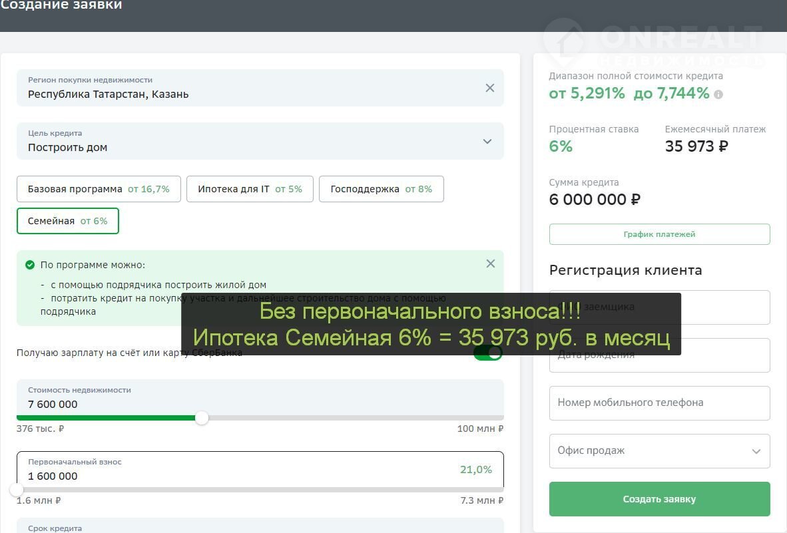Close the green program info banner
787x533 pixels.
pos(491,264)
